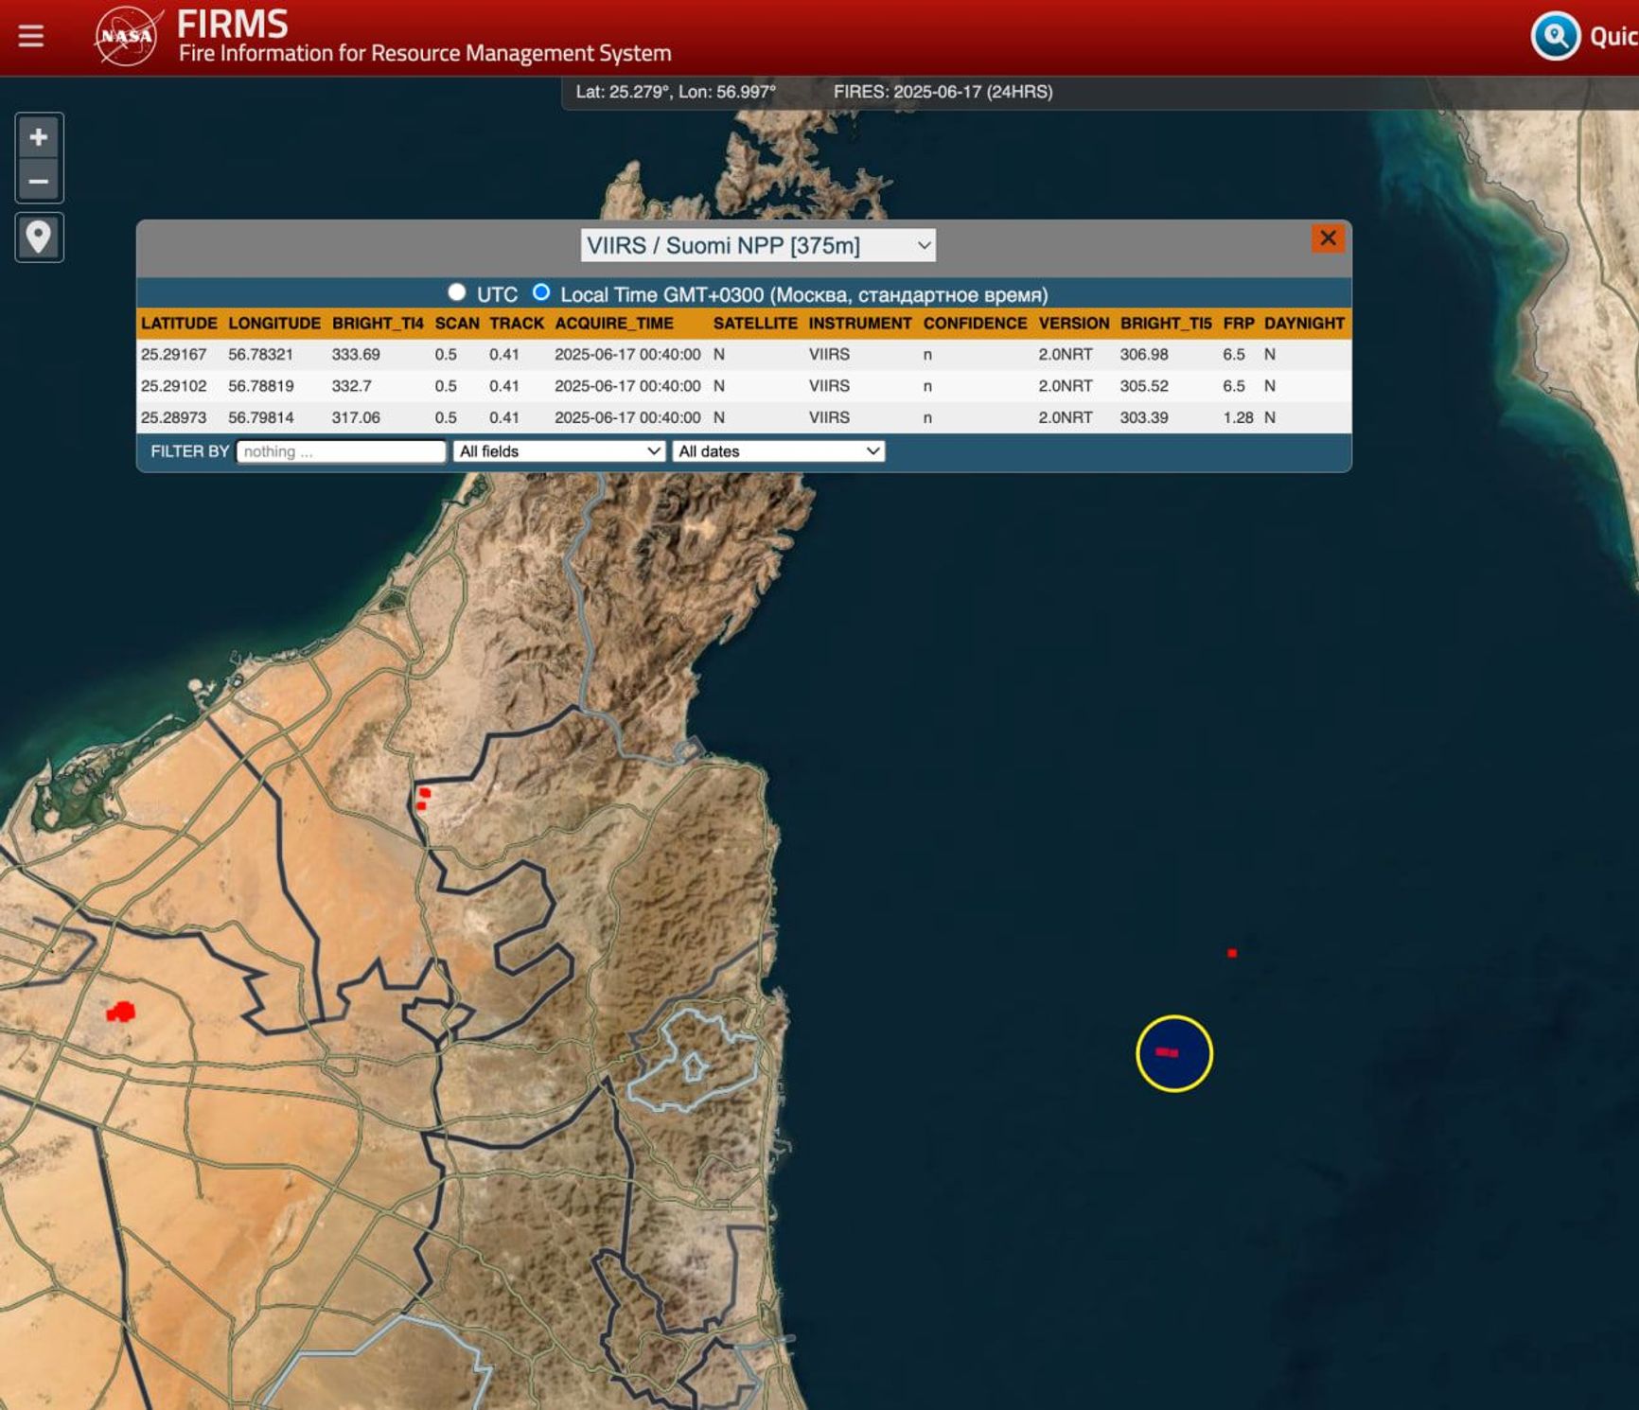The width and height of the screenshot is (1639, 1410).
Task: Zoom out on the map
Action: coord(39,179)
